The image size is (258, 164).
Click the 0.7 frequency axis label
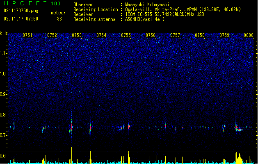tap(4, 135)
